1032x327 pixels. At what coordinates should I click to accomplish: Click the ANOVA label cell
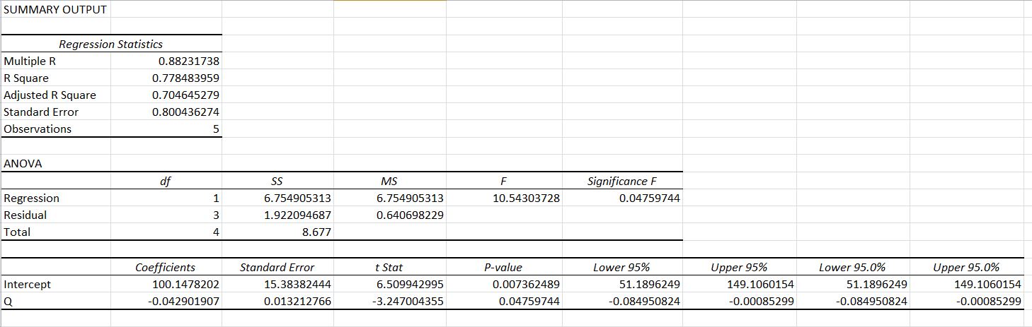[23, 164]
